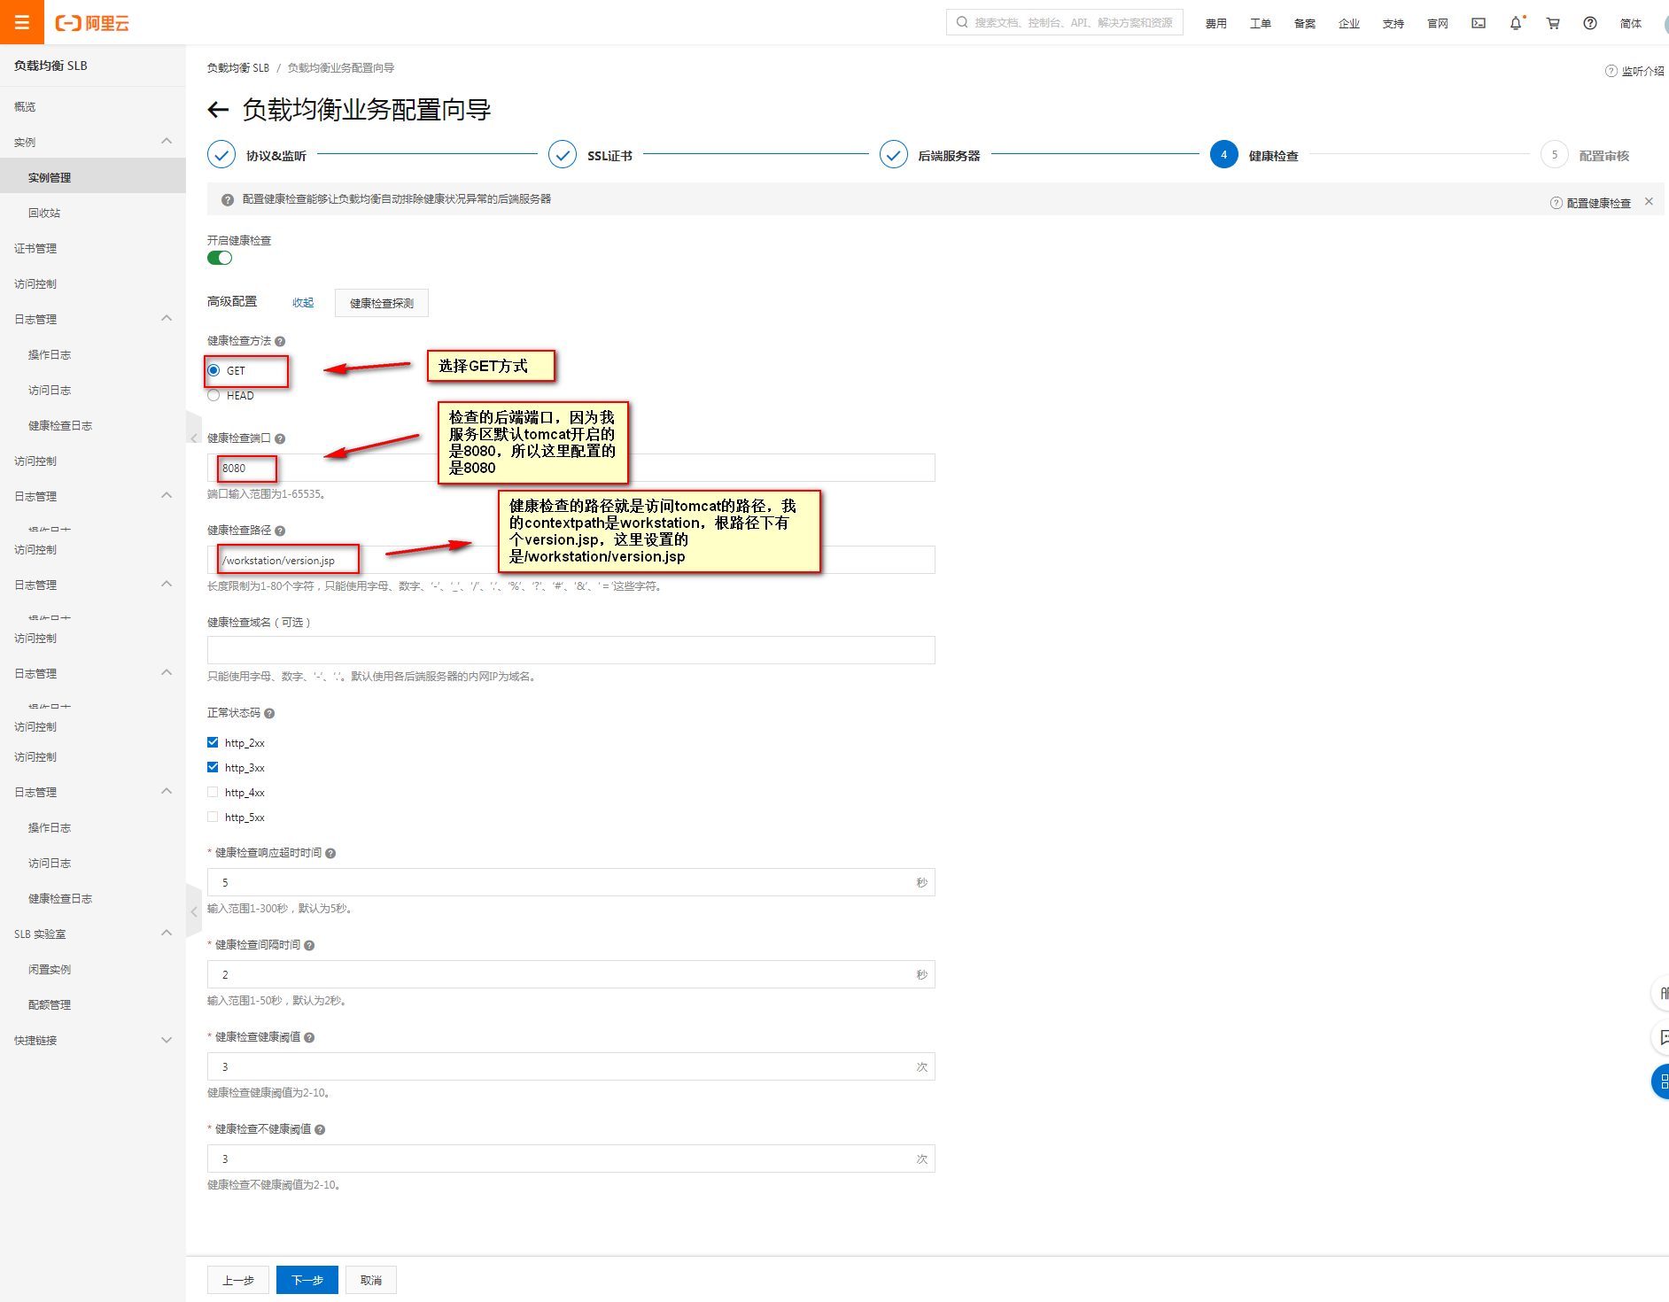Open the Cloud Shell terminal icon
This screenshot has width=1669, height=1302.
[x=1479, y=24]
